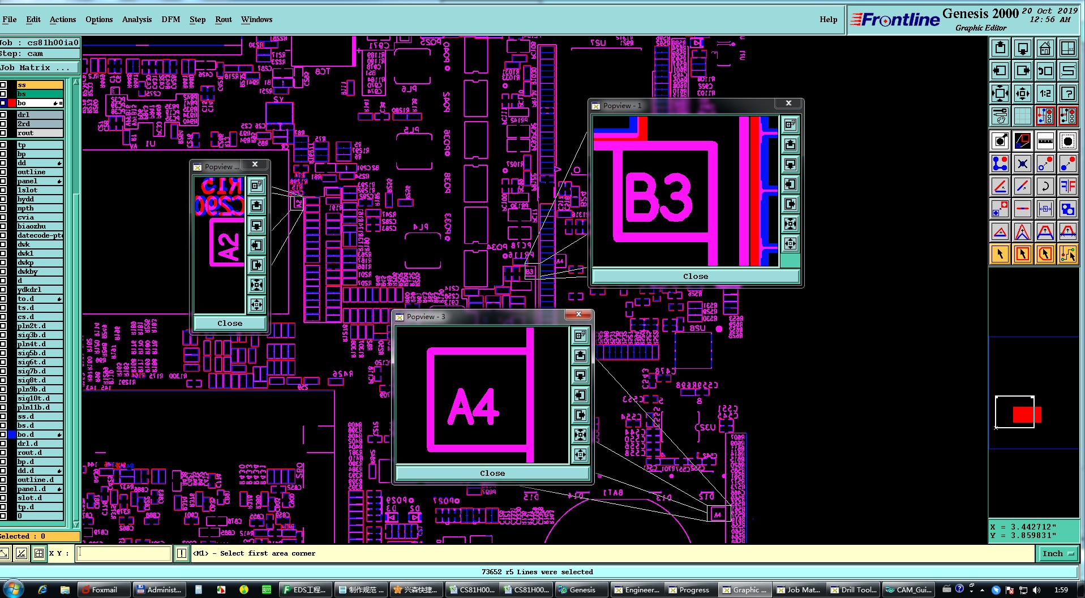This screenshot has width=1085, height=598.
Task: Click the pan down view icon
Action: click(1023, 48)
